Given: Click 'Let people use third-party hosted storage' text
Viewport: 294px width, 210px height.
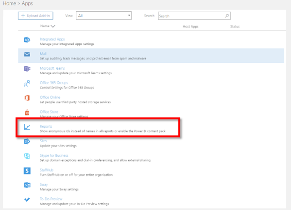Looking at the screenshot, I should pos(75,102).
